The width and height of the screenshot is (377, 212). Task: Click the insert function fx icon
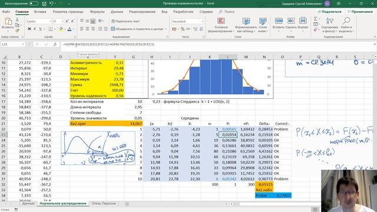point(55,44)
